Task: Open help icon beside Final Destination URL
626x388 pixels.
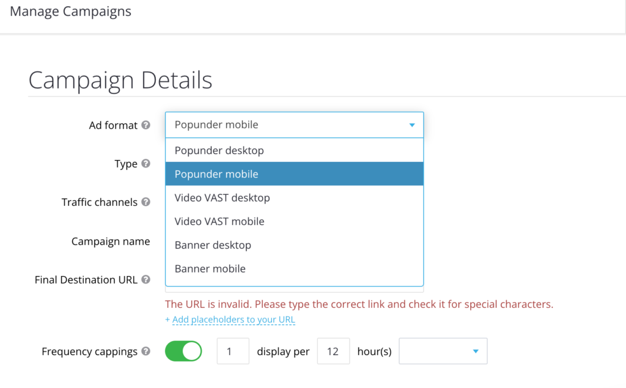Action: point(145,279)
